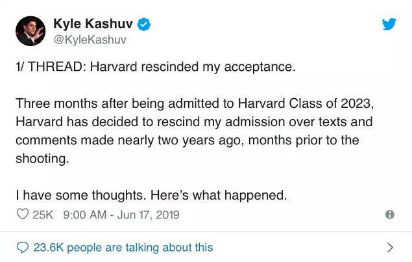
Task: Click the blue speech bubble reply icon
Action: [23, 247]
